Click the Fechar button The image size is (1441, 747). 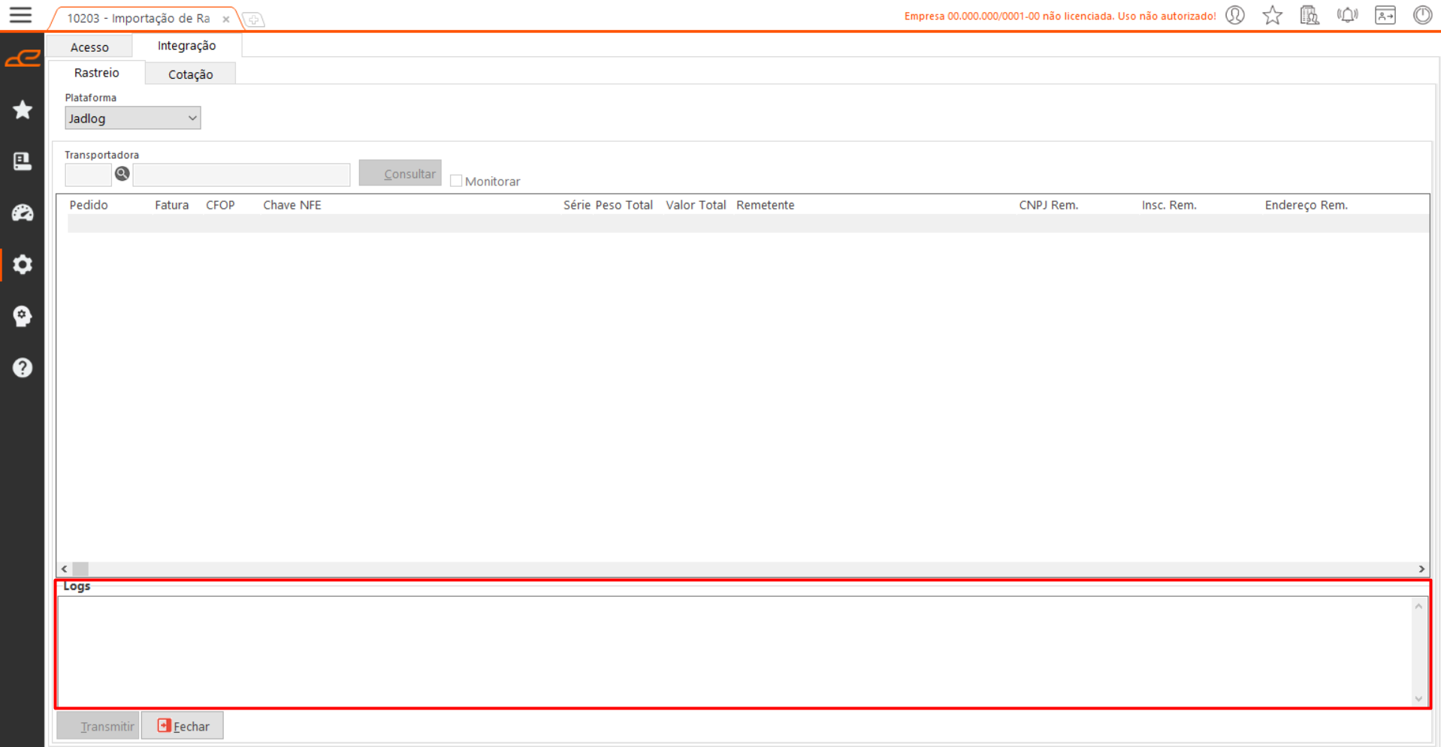(183, 726)
